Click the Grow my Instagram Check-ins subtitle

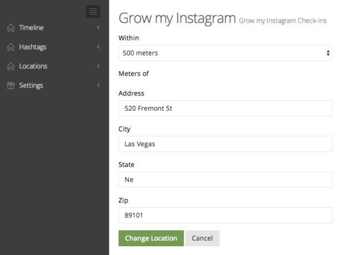(282, 21)
